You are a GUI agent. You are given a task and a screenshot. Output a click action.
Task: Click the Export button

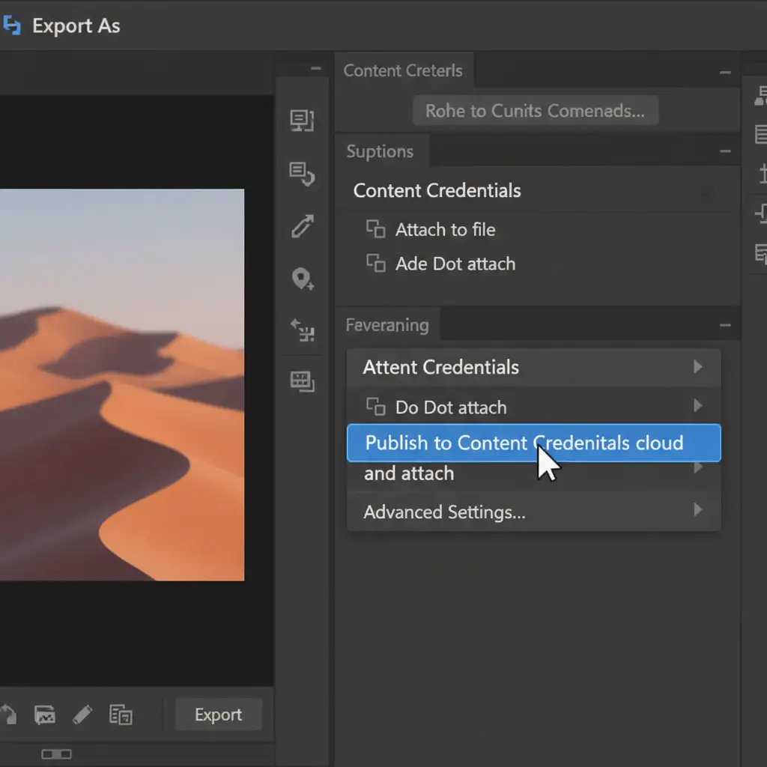point(218,715)
